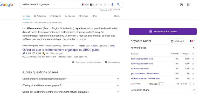
Task: Click the MOZ DA: 59/100 text
Action: pyautogui.click(x=31, y=57)
